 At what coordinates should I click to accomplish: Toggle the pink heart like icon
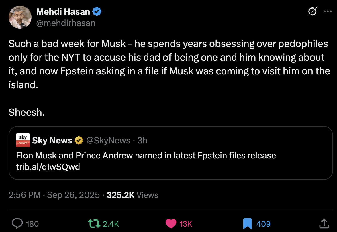(171, 224)
